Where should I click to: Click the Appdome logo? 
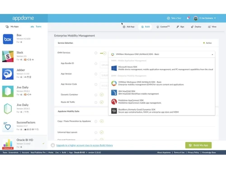click(x=23, y=18)
